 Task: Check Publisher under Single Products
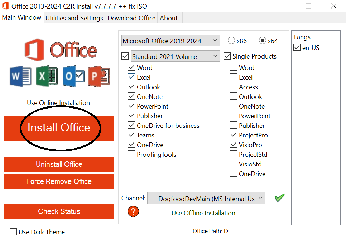[x=234, y=125]
